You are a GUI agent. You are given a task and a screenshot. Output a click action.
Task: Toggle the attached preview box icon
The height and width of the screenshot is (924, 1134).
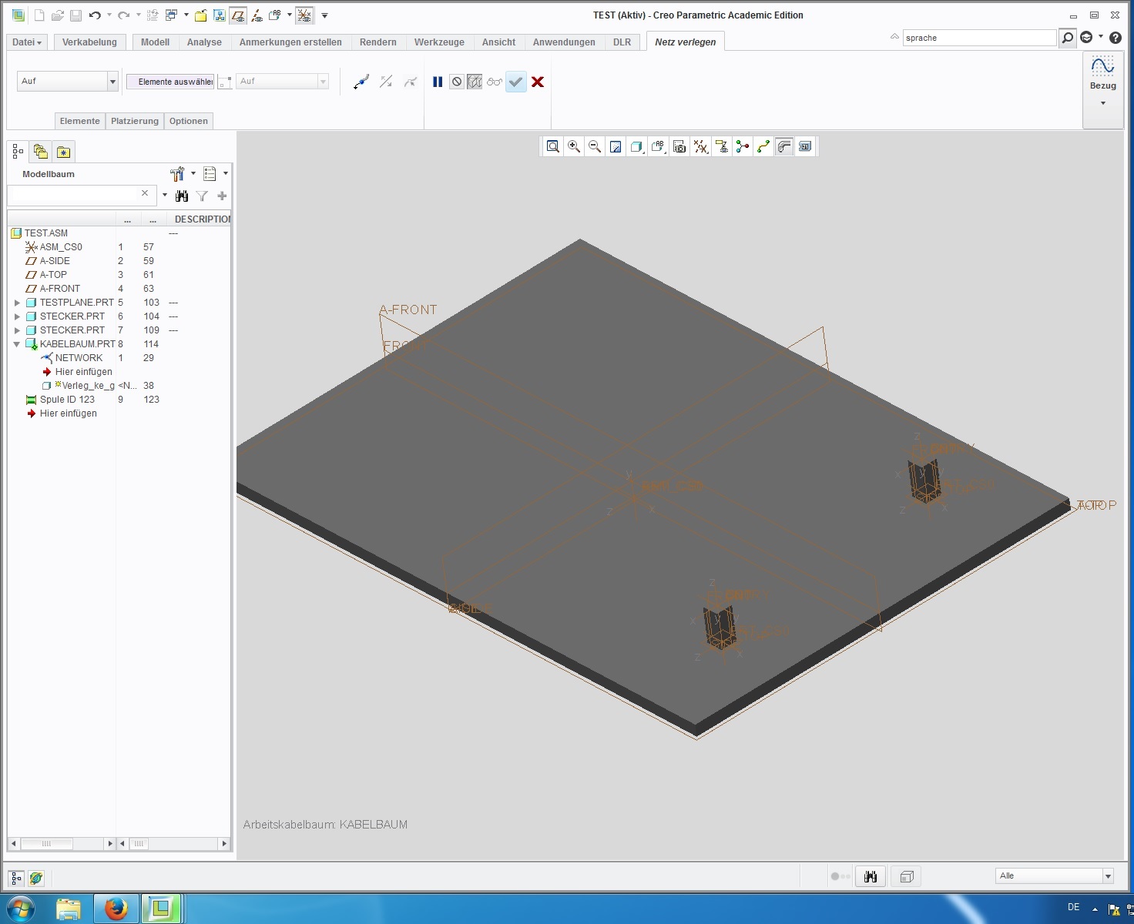click(475, 82)
